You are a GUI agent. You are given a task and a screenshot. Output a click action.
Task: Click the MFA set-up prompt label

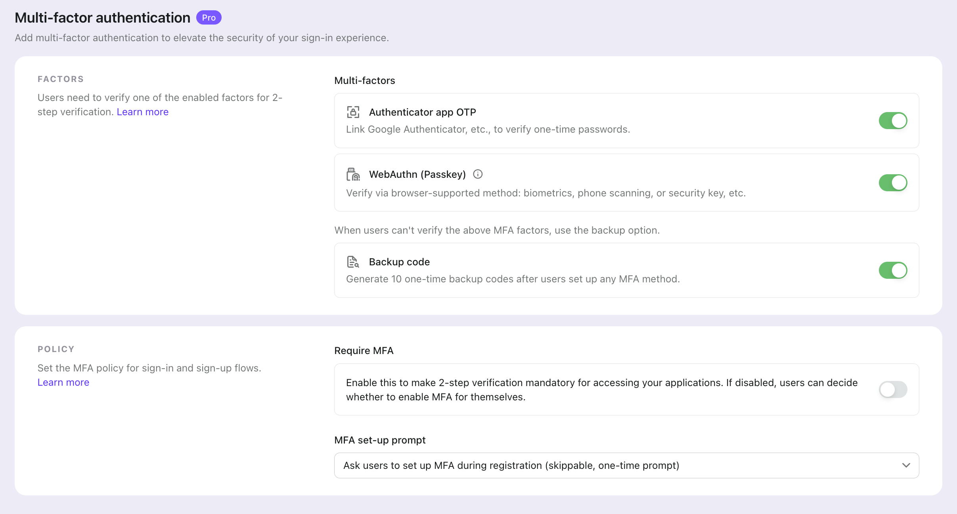[x=380, y=440]
